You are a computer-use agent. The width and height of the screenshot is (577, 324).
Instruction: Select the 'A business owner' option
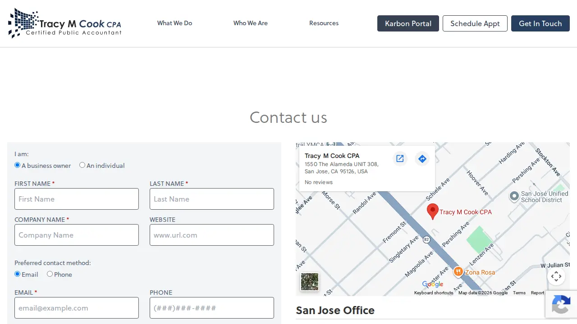click(x=18, y=165)
